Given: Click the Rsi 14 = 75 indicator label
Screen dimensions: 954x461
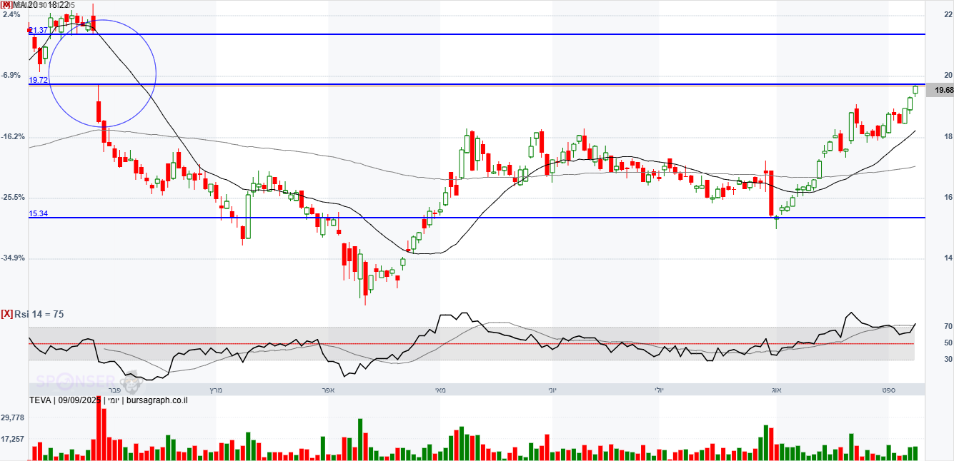Looking at the screenshot, I should pyautogui.click(x=40, y=313).
